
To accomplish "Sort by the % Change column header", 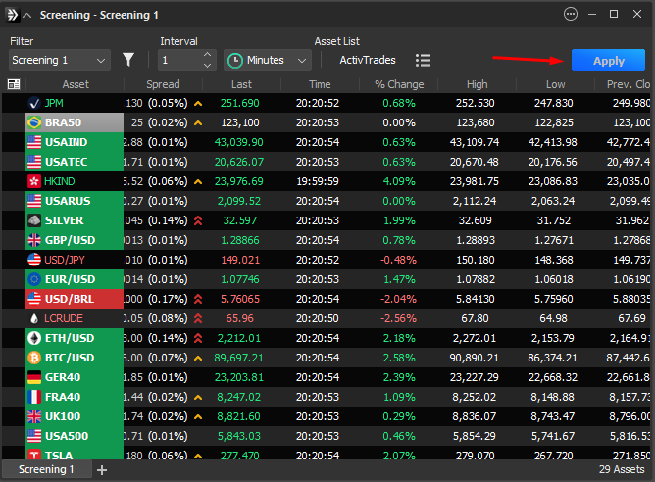I will pos(398,84).
